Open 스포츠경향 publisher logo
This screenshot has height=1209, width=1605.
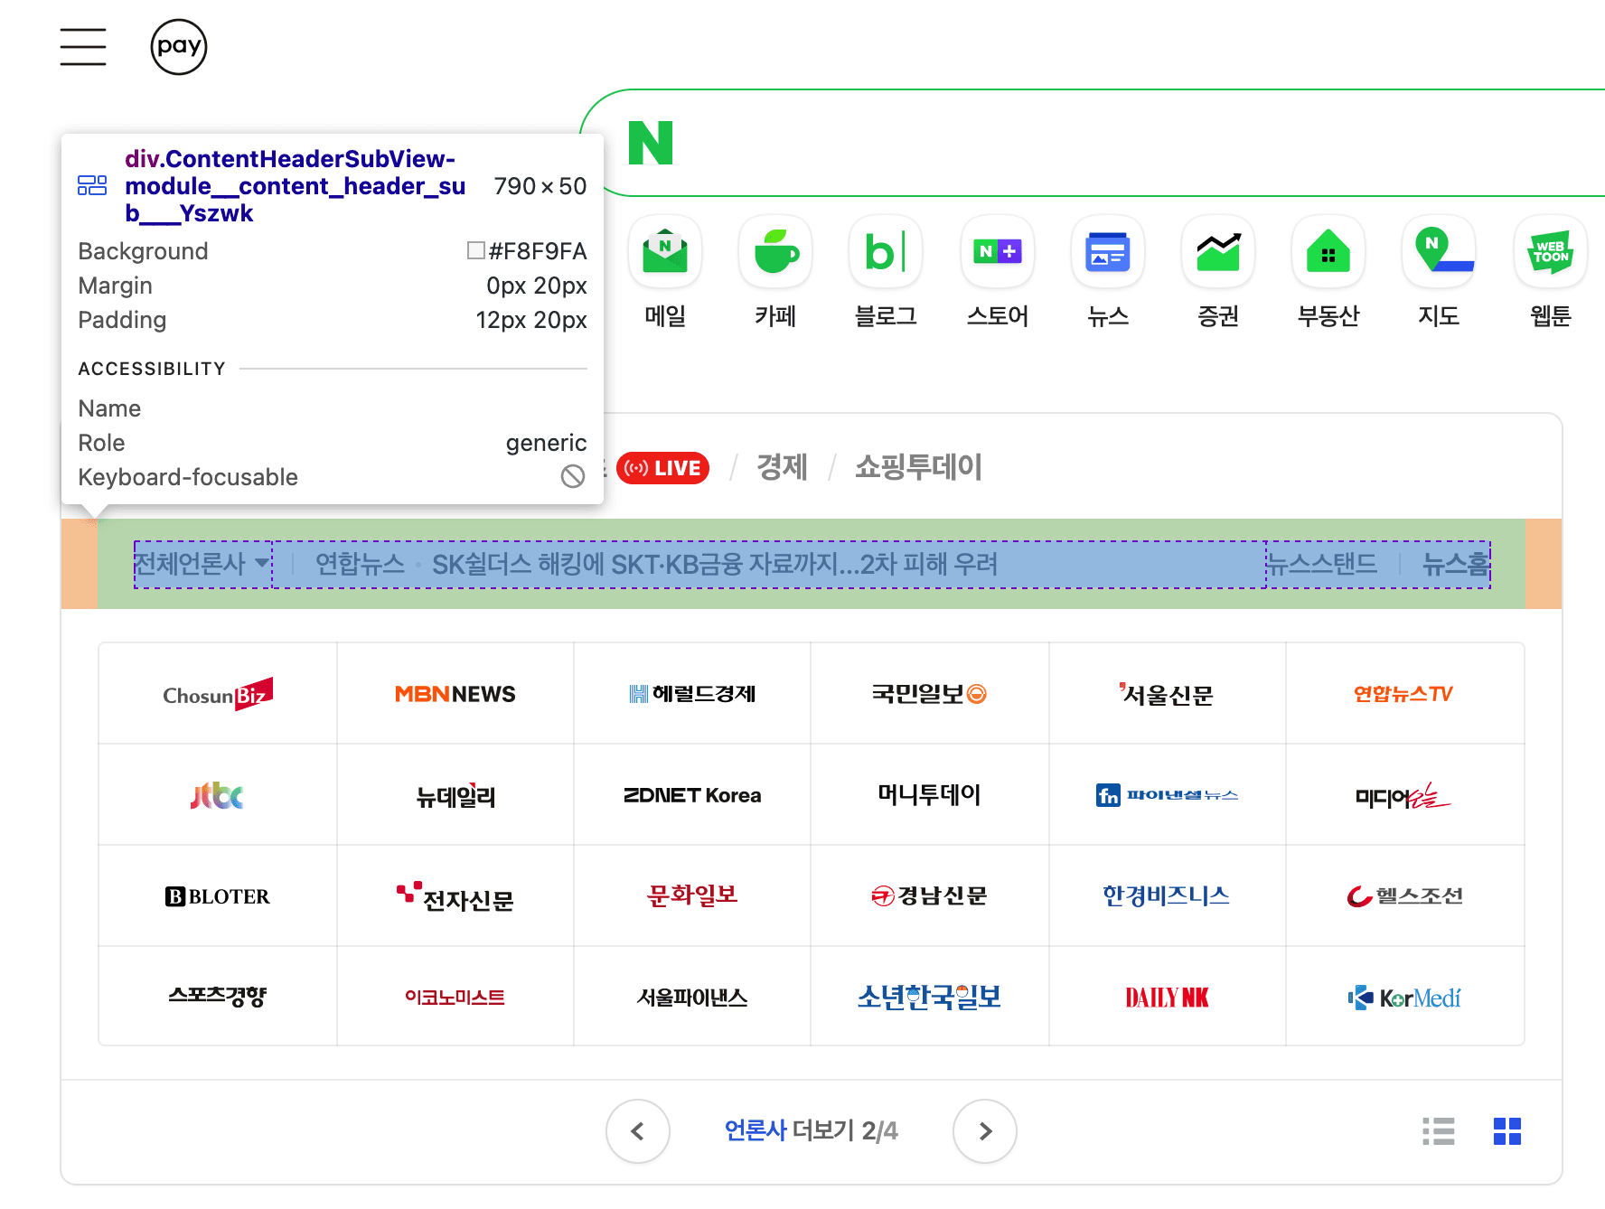pos(218,997)
